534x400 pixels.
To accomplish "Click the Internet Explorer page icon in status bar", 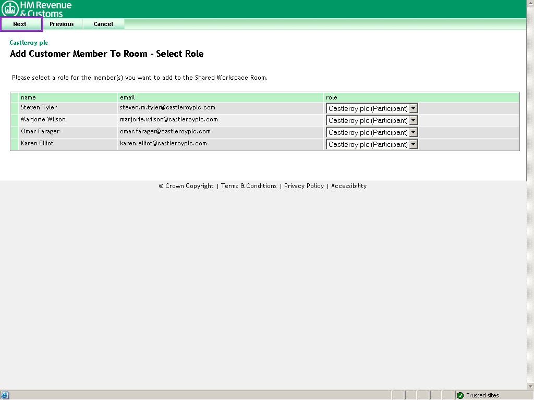I will click(5, 395).
